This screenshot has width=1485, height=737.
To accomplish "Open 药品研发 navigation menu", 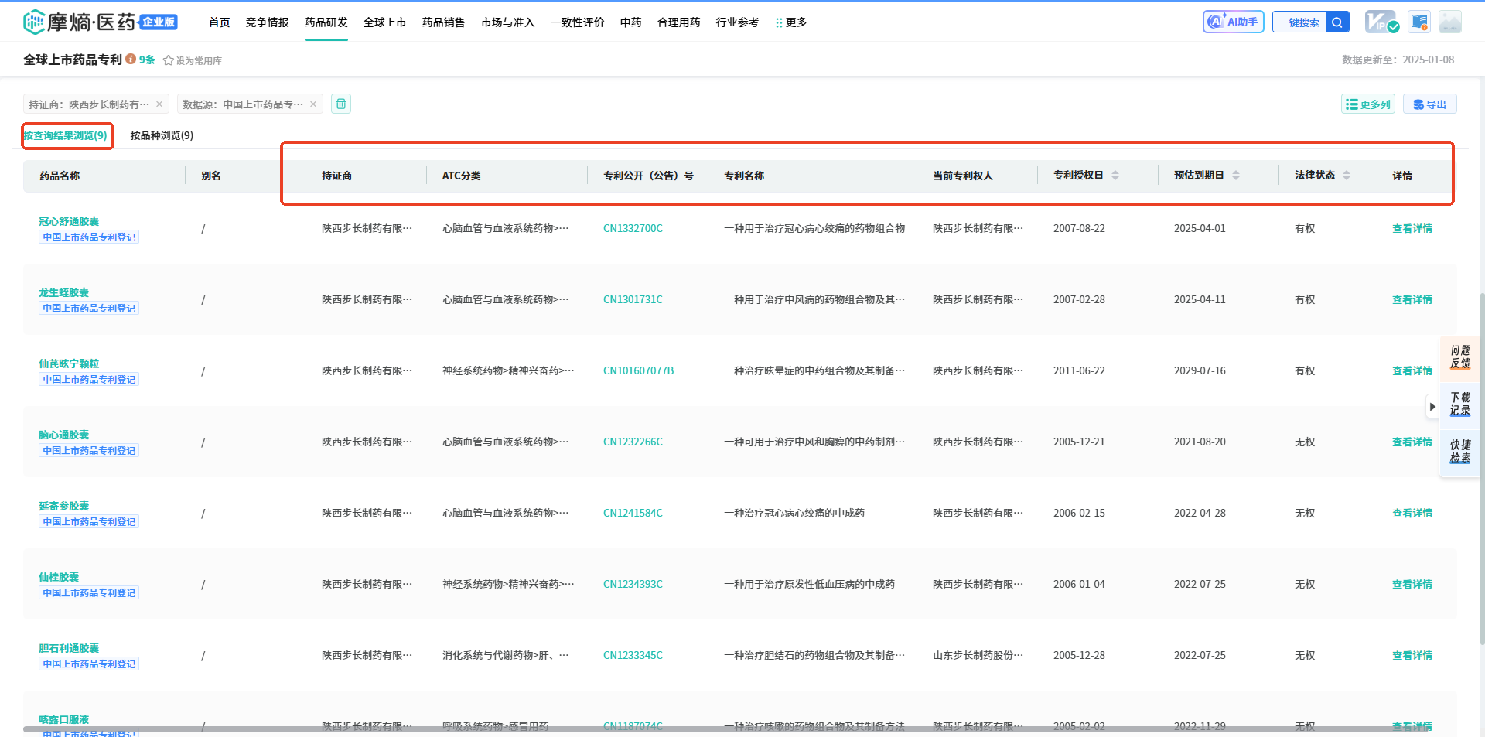I will pos(326,22).
